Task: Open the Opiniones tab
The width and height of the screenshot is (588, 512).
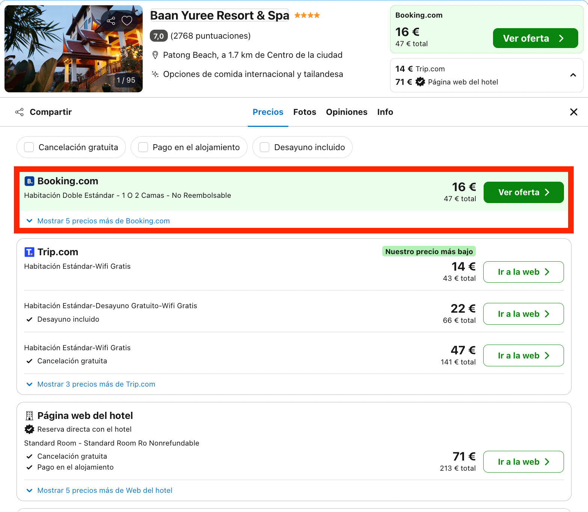Action: (x=347, y=112)
